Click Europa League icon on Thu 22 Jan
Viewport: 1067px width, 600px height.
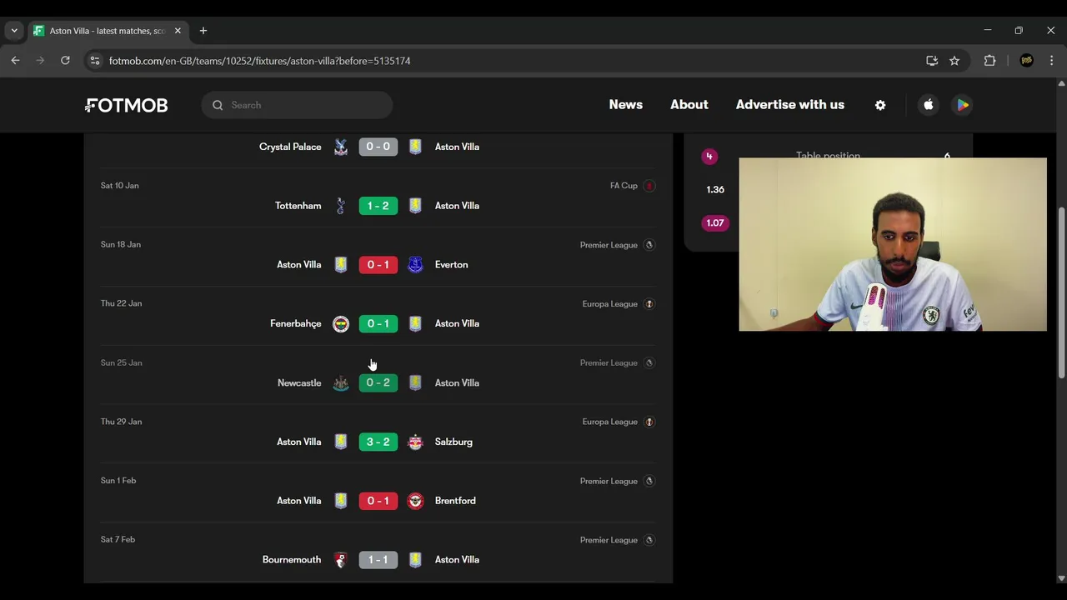click(x=649, y=304)
